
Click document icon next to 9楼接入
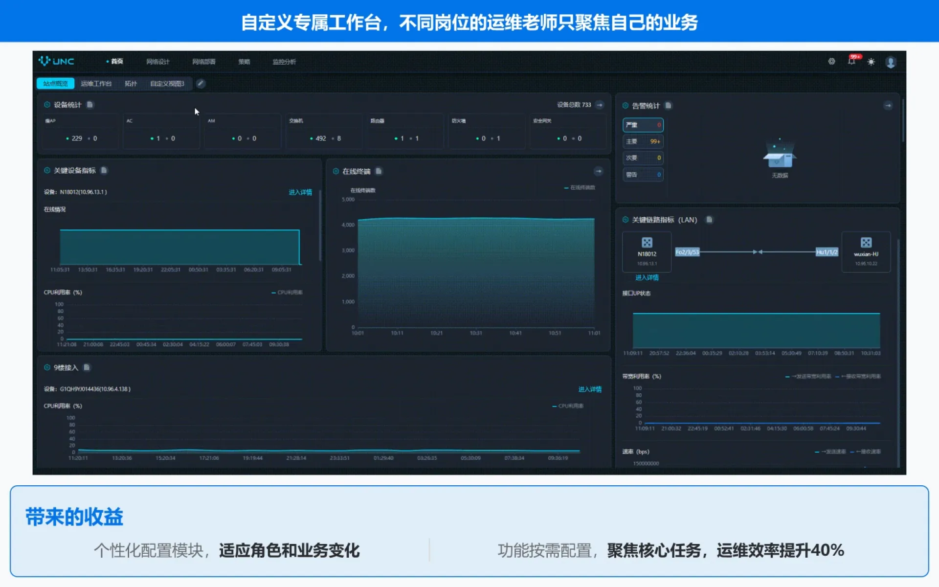click(x=87, y=367)
